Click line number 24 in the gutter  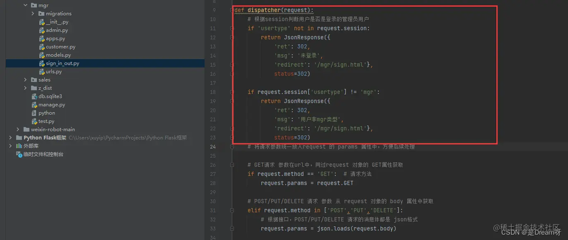[213, 147]
